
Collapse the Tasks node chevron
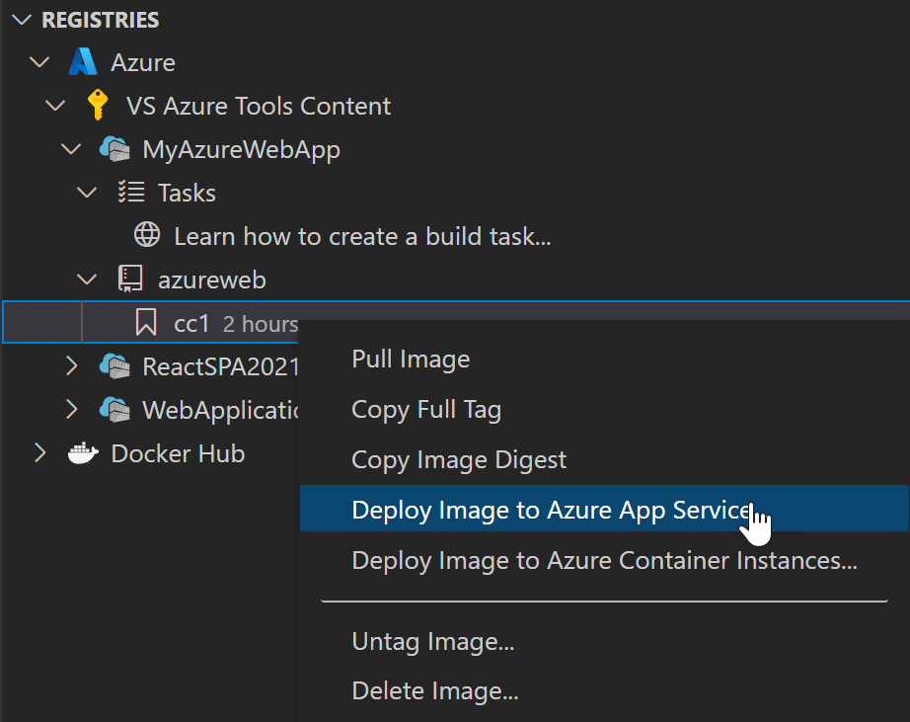[x=87, y=193]
